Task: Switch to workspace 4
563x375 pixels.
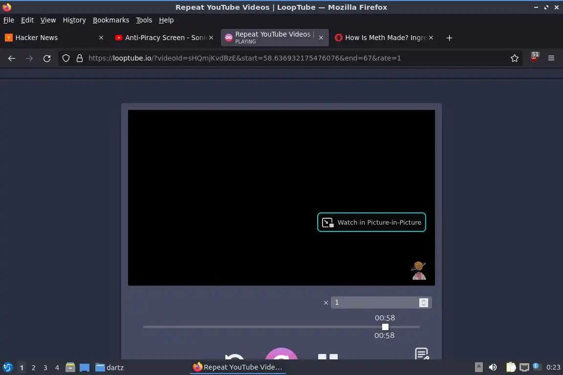Action: coord(57,368)
